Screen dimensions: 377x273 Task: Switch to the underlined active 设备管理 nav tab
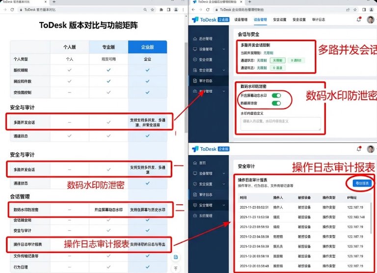coord(260,20)
